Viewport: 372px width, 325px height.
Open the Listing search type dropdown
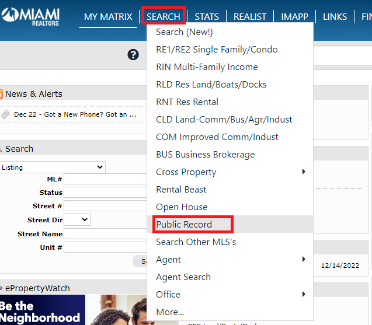[x=53, y=167]
